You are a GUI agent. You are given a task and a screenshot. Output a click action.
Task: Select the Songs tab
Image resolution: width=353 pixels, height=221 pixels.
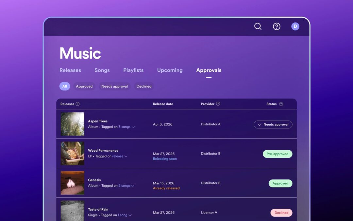tap(102, 70)
